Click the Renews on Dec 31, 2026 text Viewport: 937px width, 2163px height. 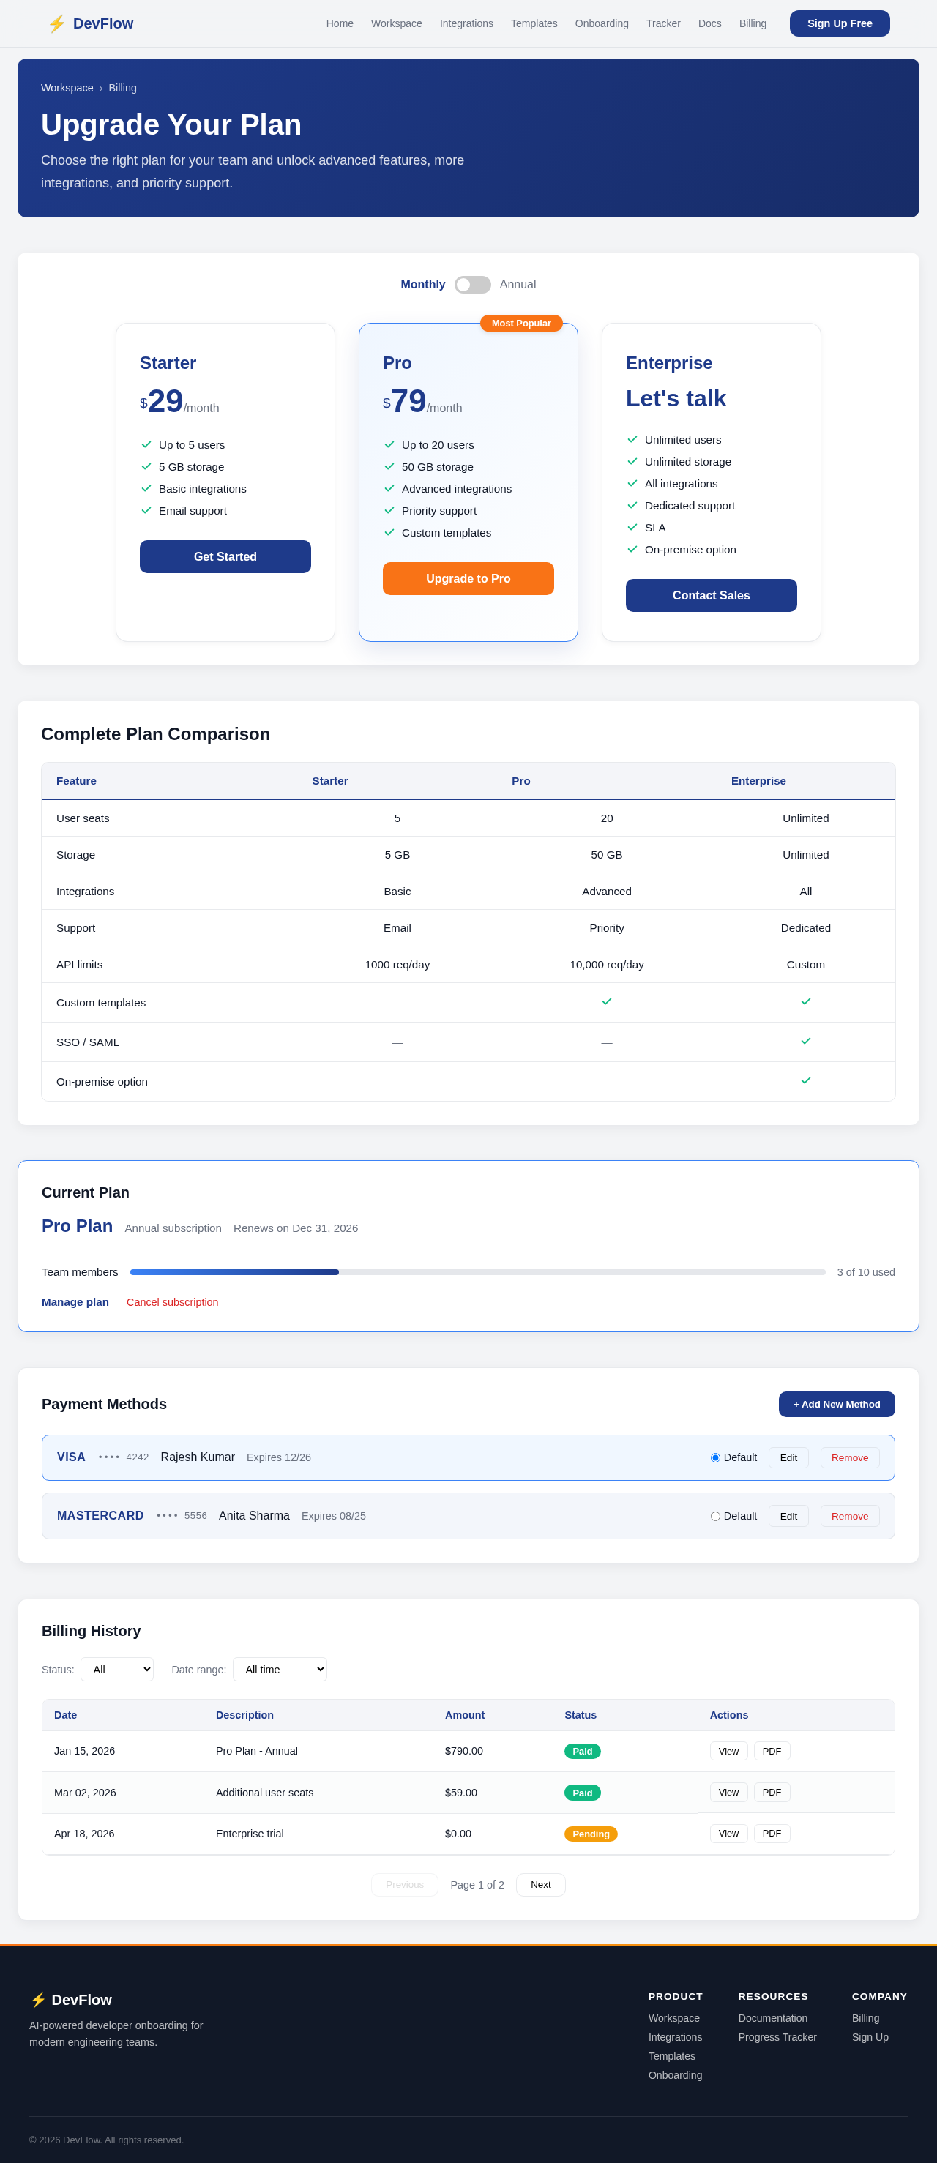point(296,1228)
